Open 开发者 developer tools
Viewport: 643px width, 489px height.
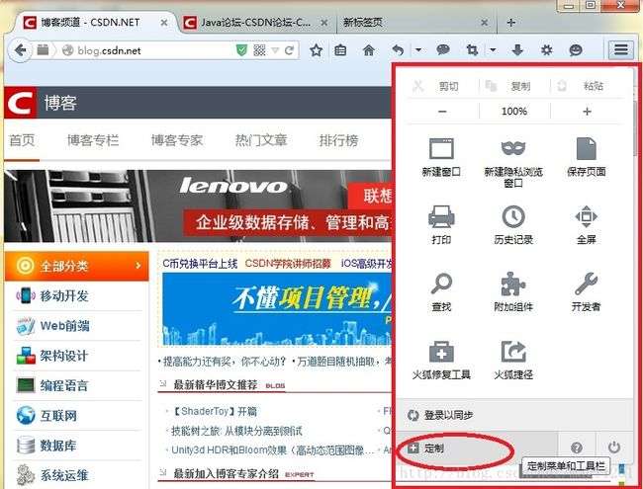pos(586,291)
